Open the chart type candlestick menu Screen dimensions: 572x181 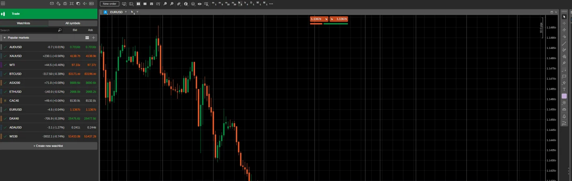[179, 4]
